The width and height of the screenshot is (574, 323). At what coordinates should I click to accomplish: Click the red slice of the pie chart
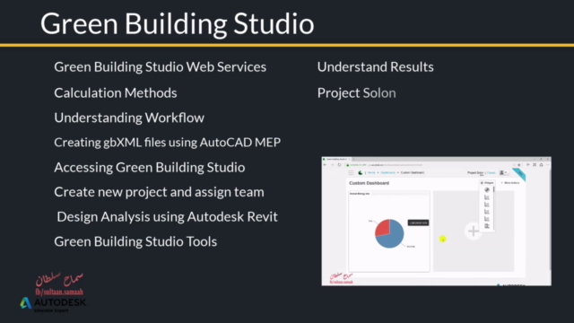point(383,227)
